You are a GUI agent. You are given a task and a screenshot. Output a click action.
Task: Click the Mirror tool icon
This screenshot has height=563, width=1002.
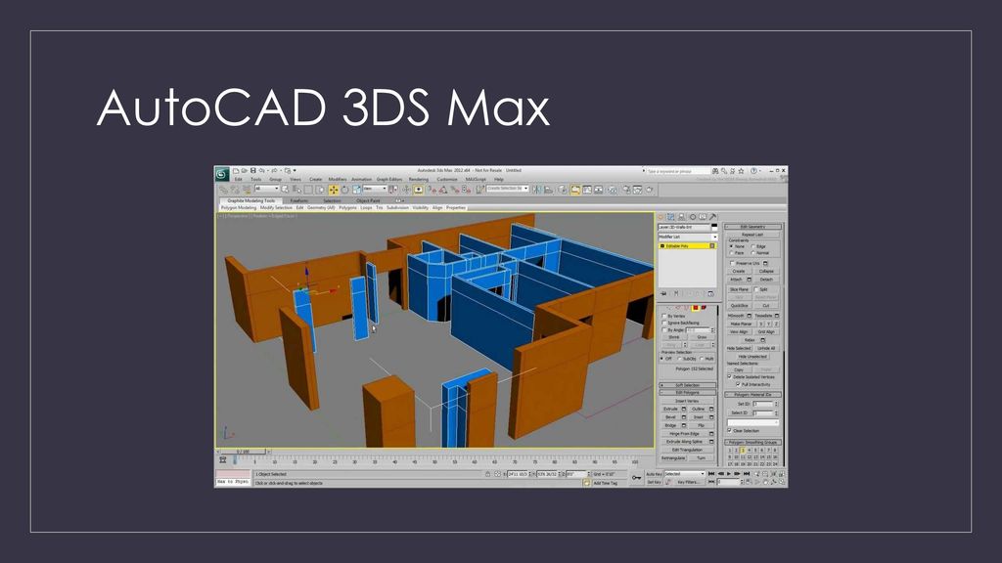coord(537,190)
